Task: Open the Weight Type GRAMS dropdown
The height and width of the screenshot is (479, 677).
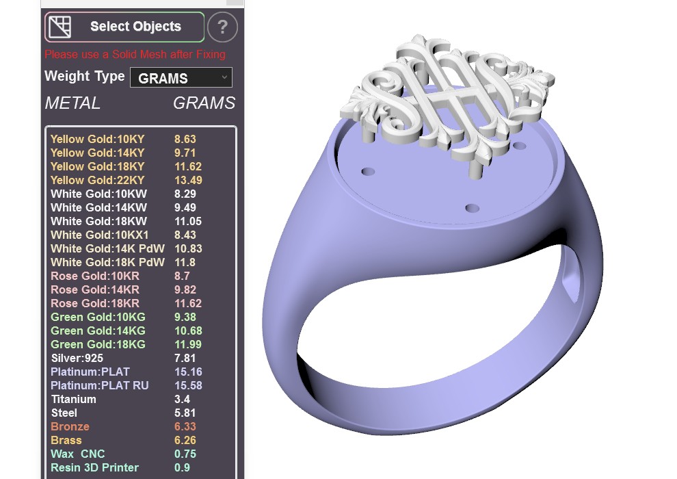Action: [181, 78]
